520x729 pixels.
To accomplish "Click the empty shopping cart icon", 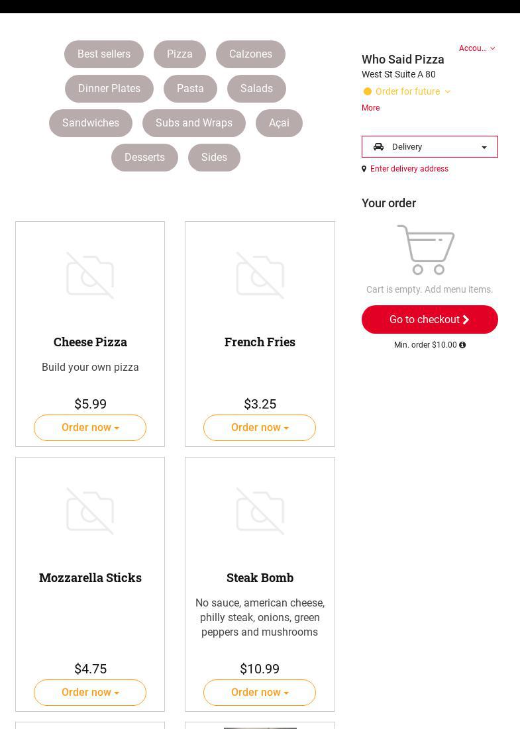I will (x=426, y=250).
